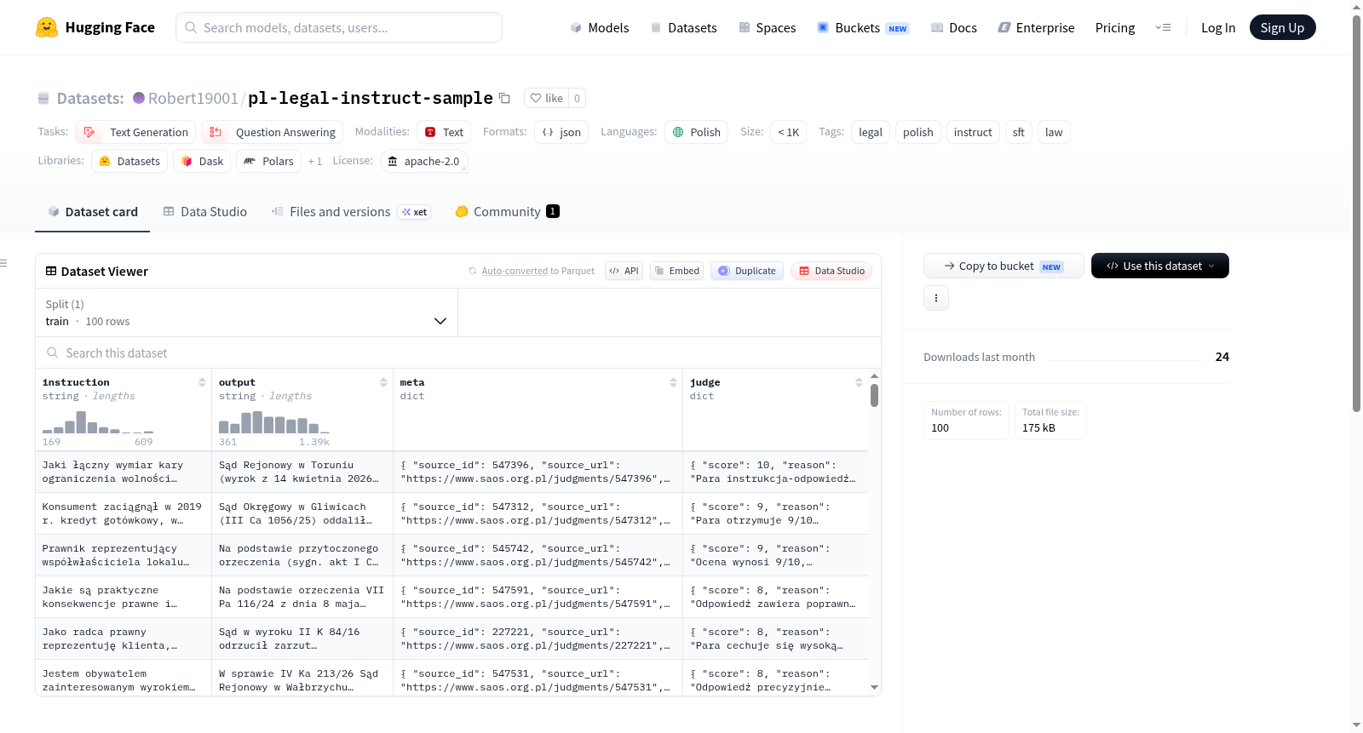The image size is (1363, 733).
Task: Go to Datasets in the top navigation
Action: point(683,27)
